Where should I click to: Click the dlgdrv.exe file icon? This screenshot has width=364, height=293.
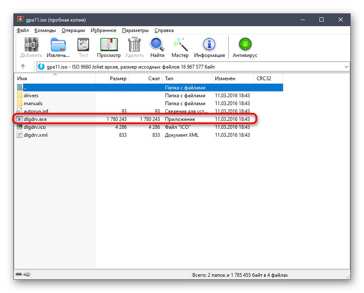[20, 119]
